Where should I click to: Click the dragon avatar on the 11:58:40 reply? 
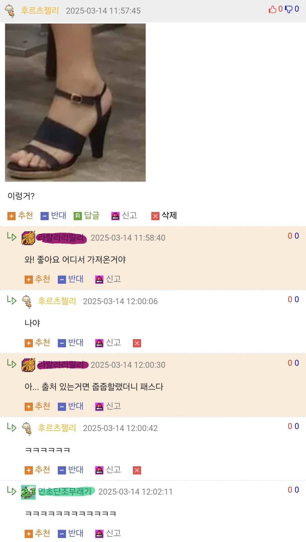point(28,238)
